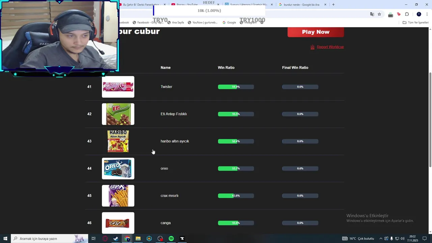
Task: Open the Windows Start menu
Action: click(5, 239)
